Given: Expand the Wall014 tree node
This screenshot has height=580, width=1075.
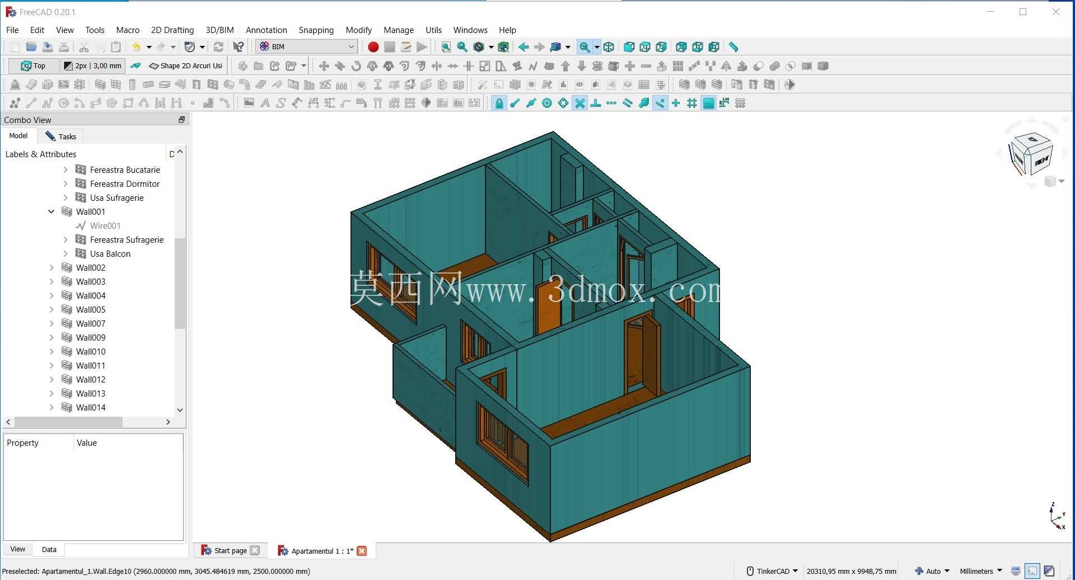Looking at the screenshot, I should [52, 407].
